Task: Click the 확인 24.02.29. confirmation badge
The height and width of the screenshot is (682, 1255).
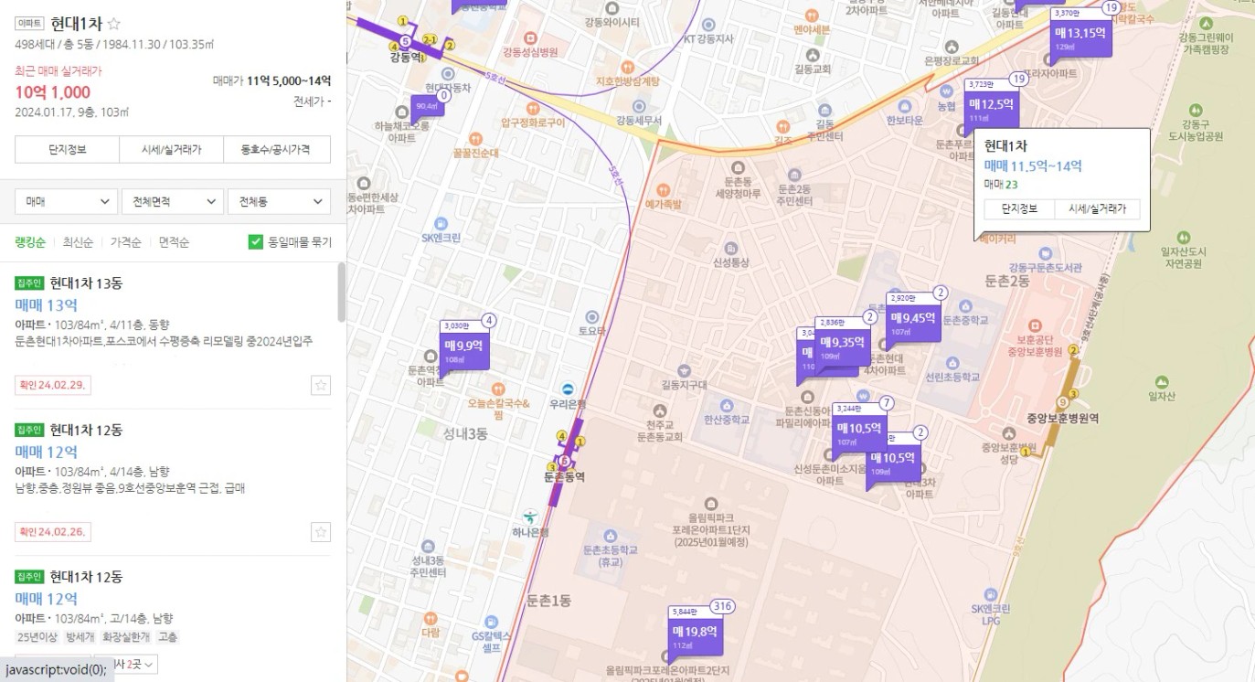Action: [52, 385]
